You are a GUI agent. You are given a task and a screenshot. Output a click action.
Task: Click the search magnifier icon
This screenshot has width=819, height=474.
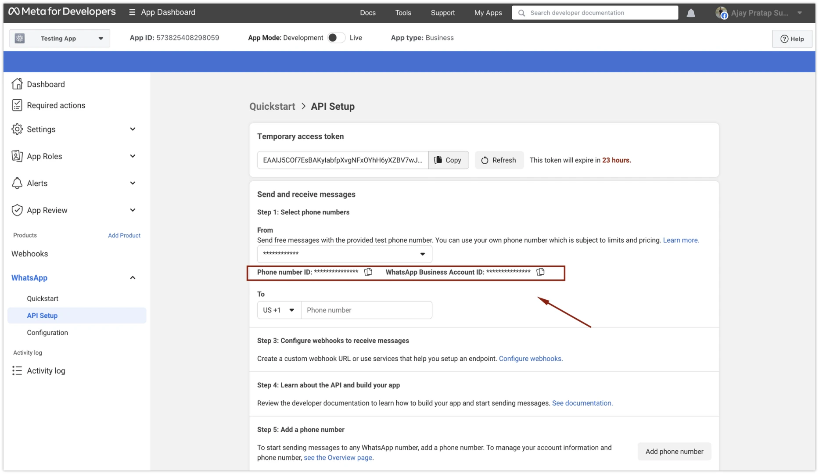[x=521, y=13]
